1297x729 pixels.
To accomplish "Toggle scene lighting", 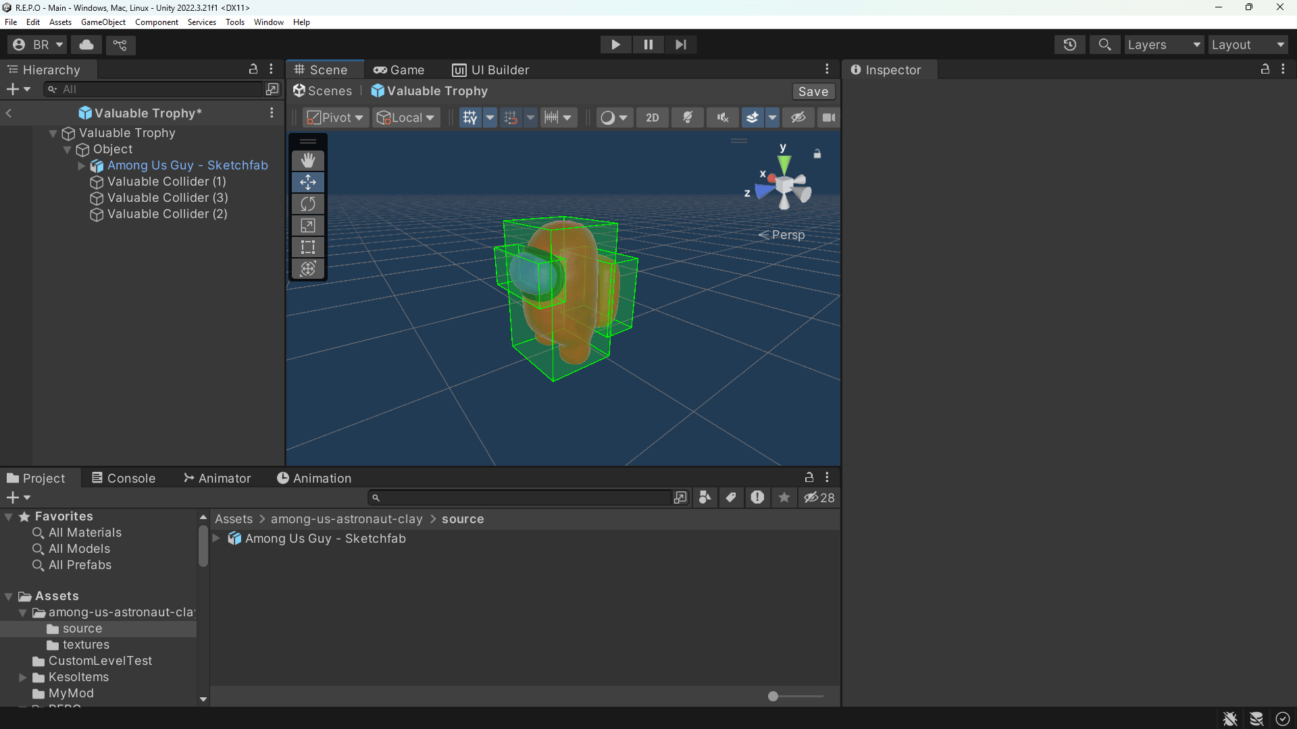I will (688, 117).
